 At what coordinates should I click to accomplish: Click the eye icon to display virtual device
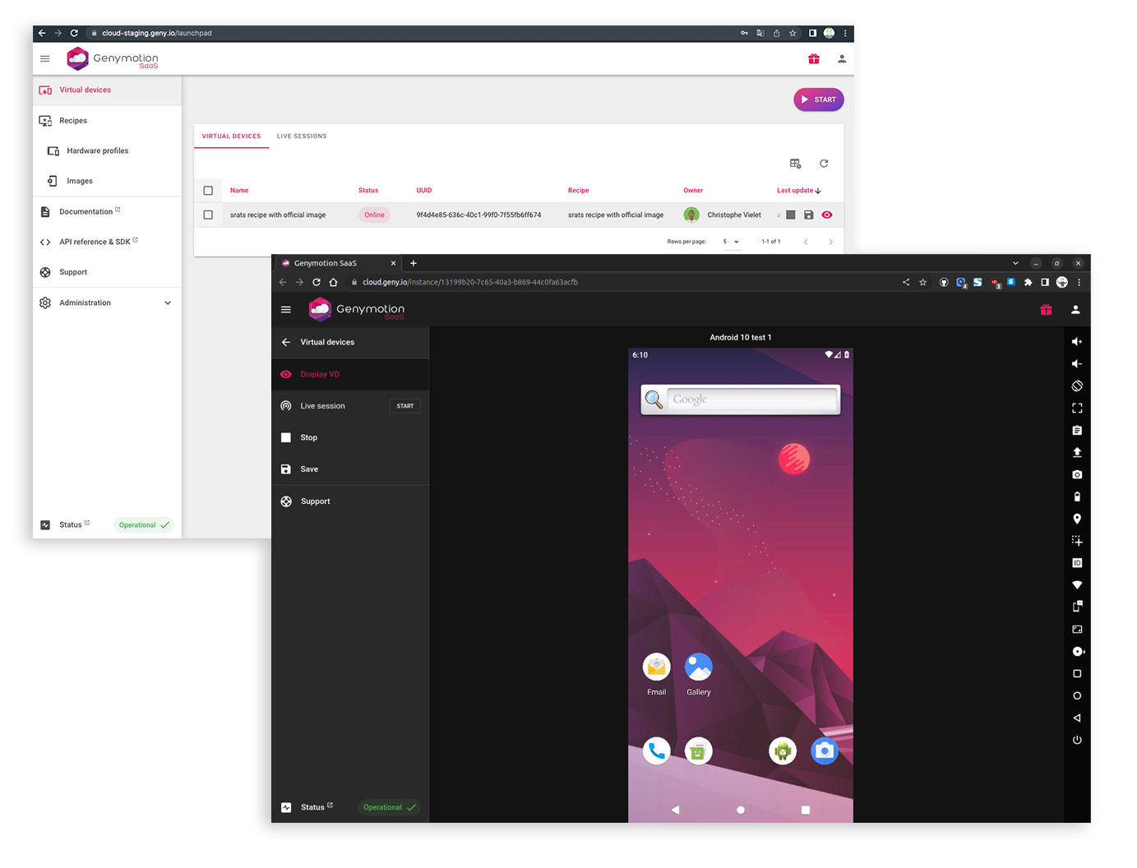(827, 215)
